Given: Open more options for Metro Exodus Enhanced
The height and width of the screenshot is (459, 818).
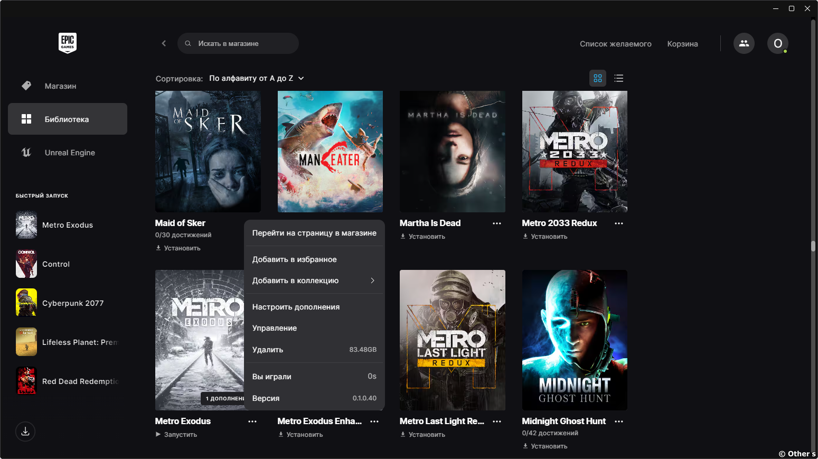Looking at the screenshot, I should 374,421.
